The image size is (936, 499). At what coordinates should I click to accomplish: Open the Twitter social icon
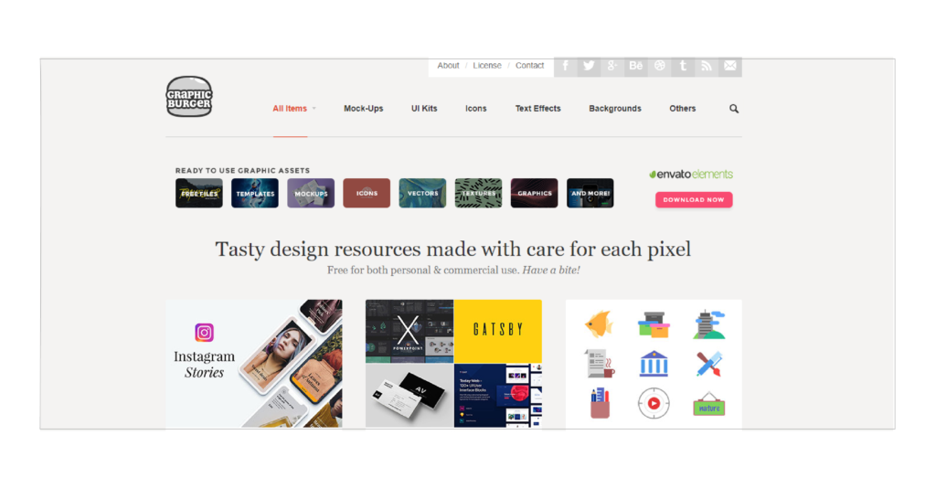click(x=589, y=66)
